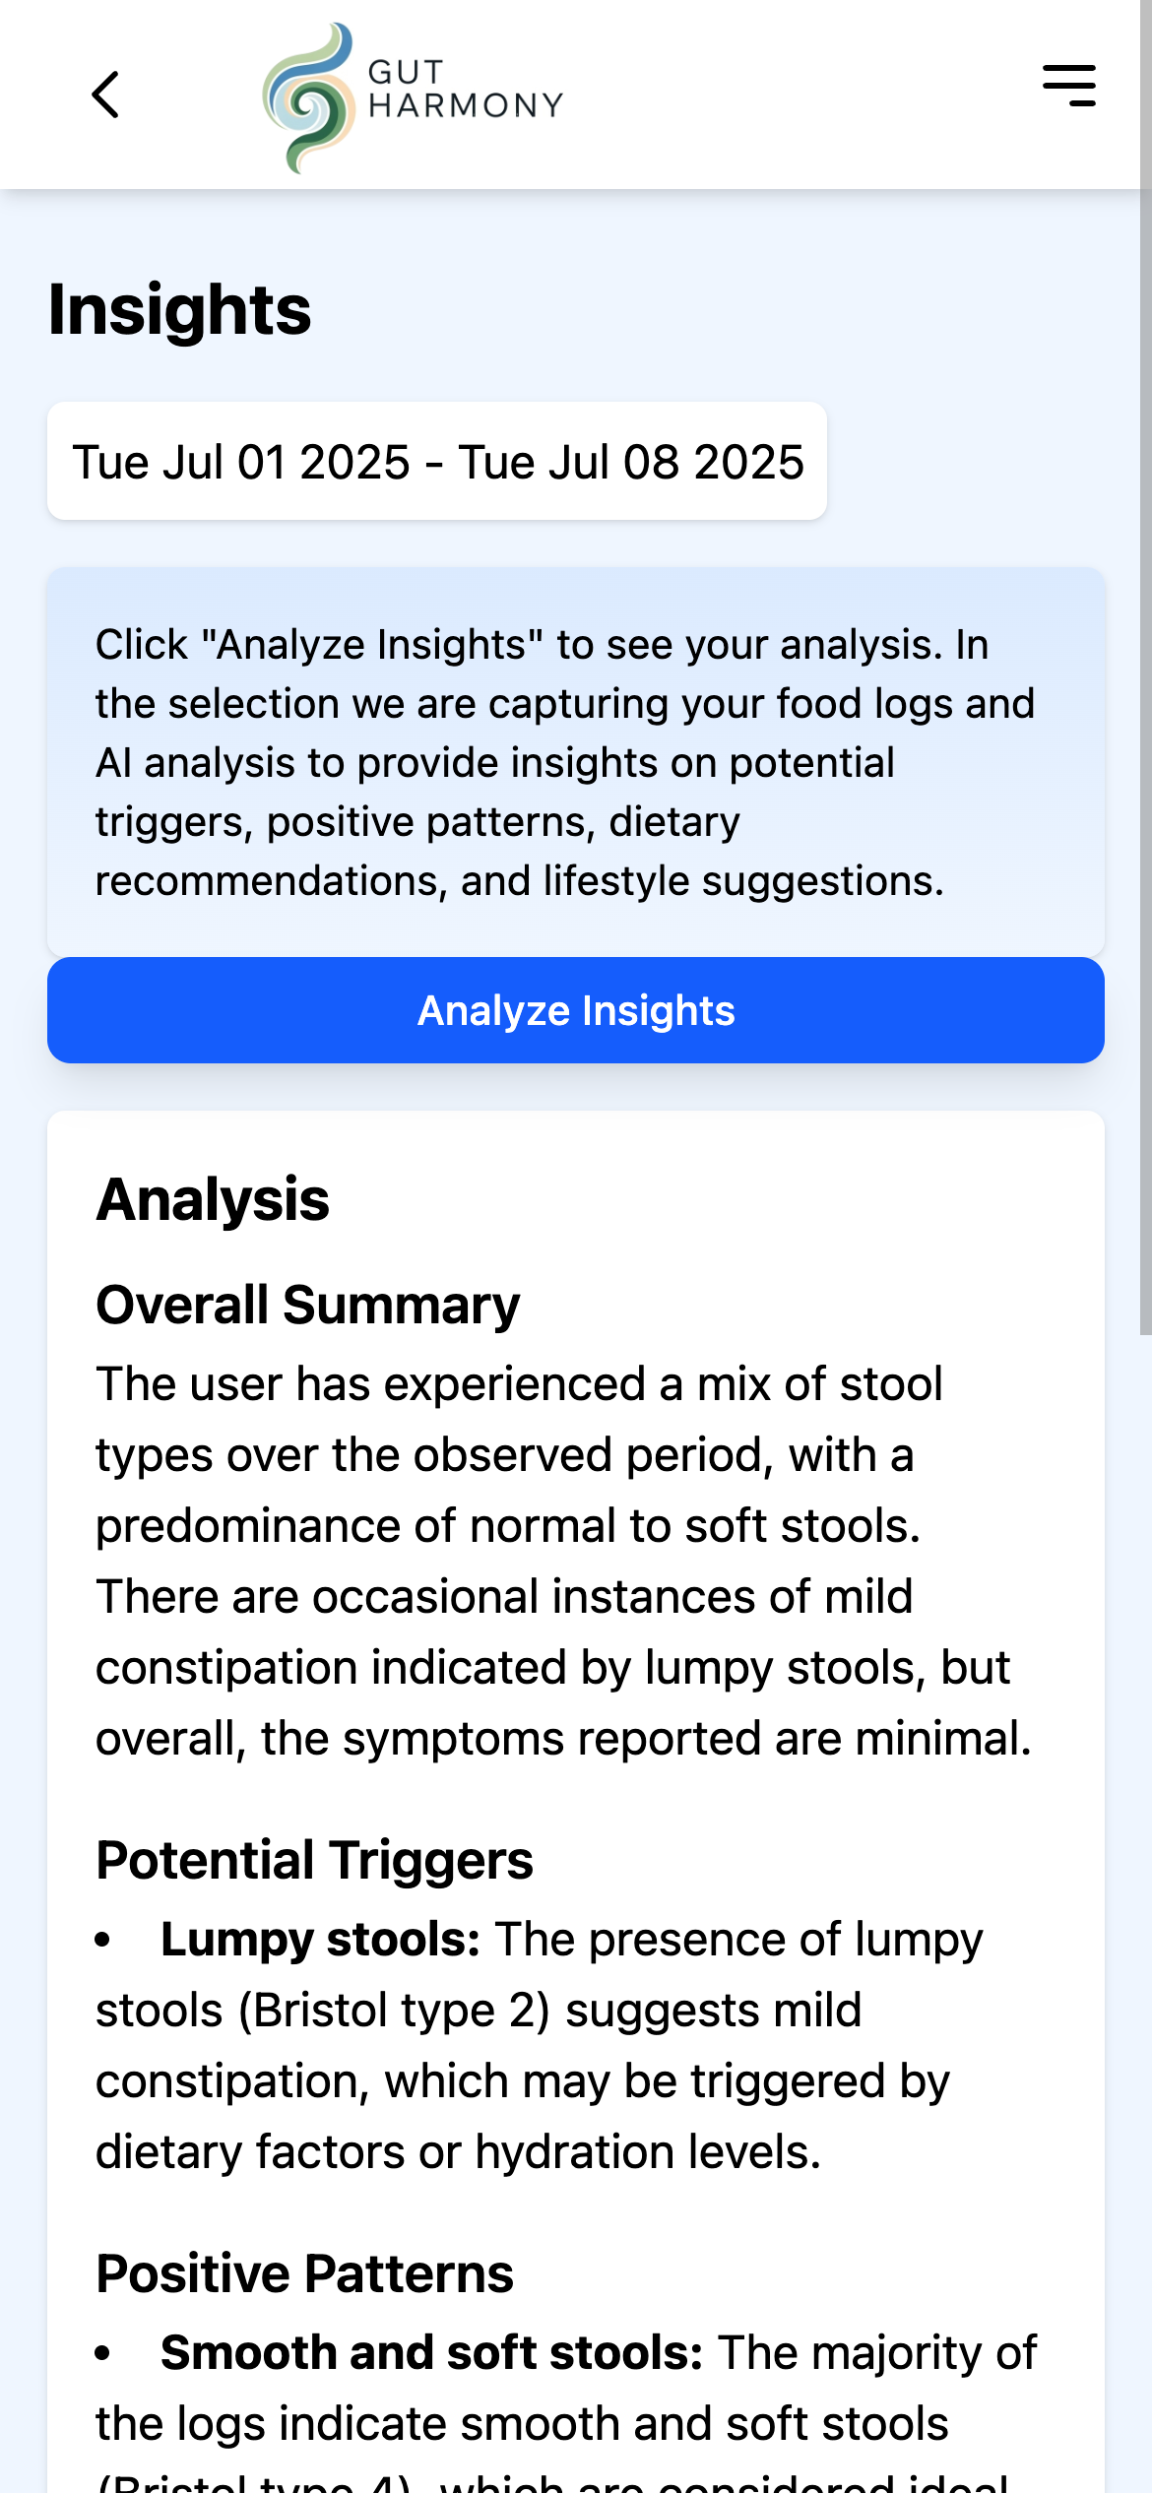Viewport: 1152px width, 2493px height.
Task: Select the Overall Summary heading
Action: pos(307,1305)
